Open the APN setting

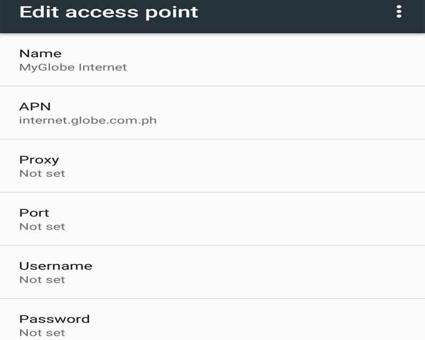point(212,113)
